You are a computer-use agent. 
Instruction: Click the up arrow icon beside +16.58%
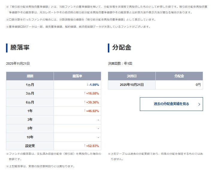85,93
